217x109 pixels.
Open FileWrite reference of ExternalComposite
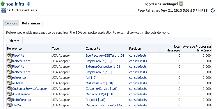point(18,67)
